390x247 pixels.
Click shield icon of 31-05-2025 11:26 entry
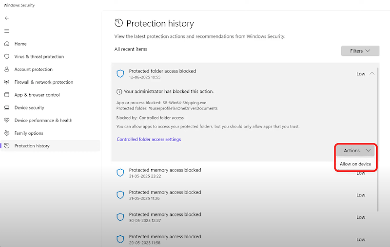coord(120,194)
